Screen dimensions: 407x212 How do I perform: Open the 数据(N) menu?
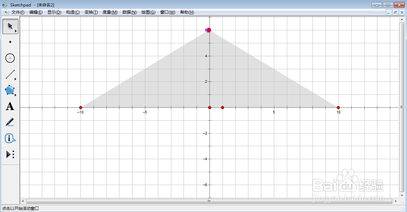[x=130, y=12]
